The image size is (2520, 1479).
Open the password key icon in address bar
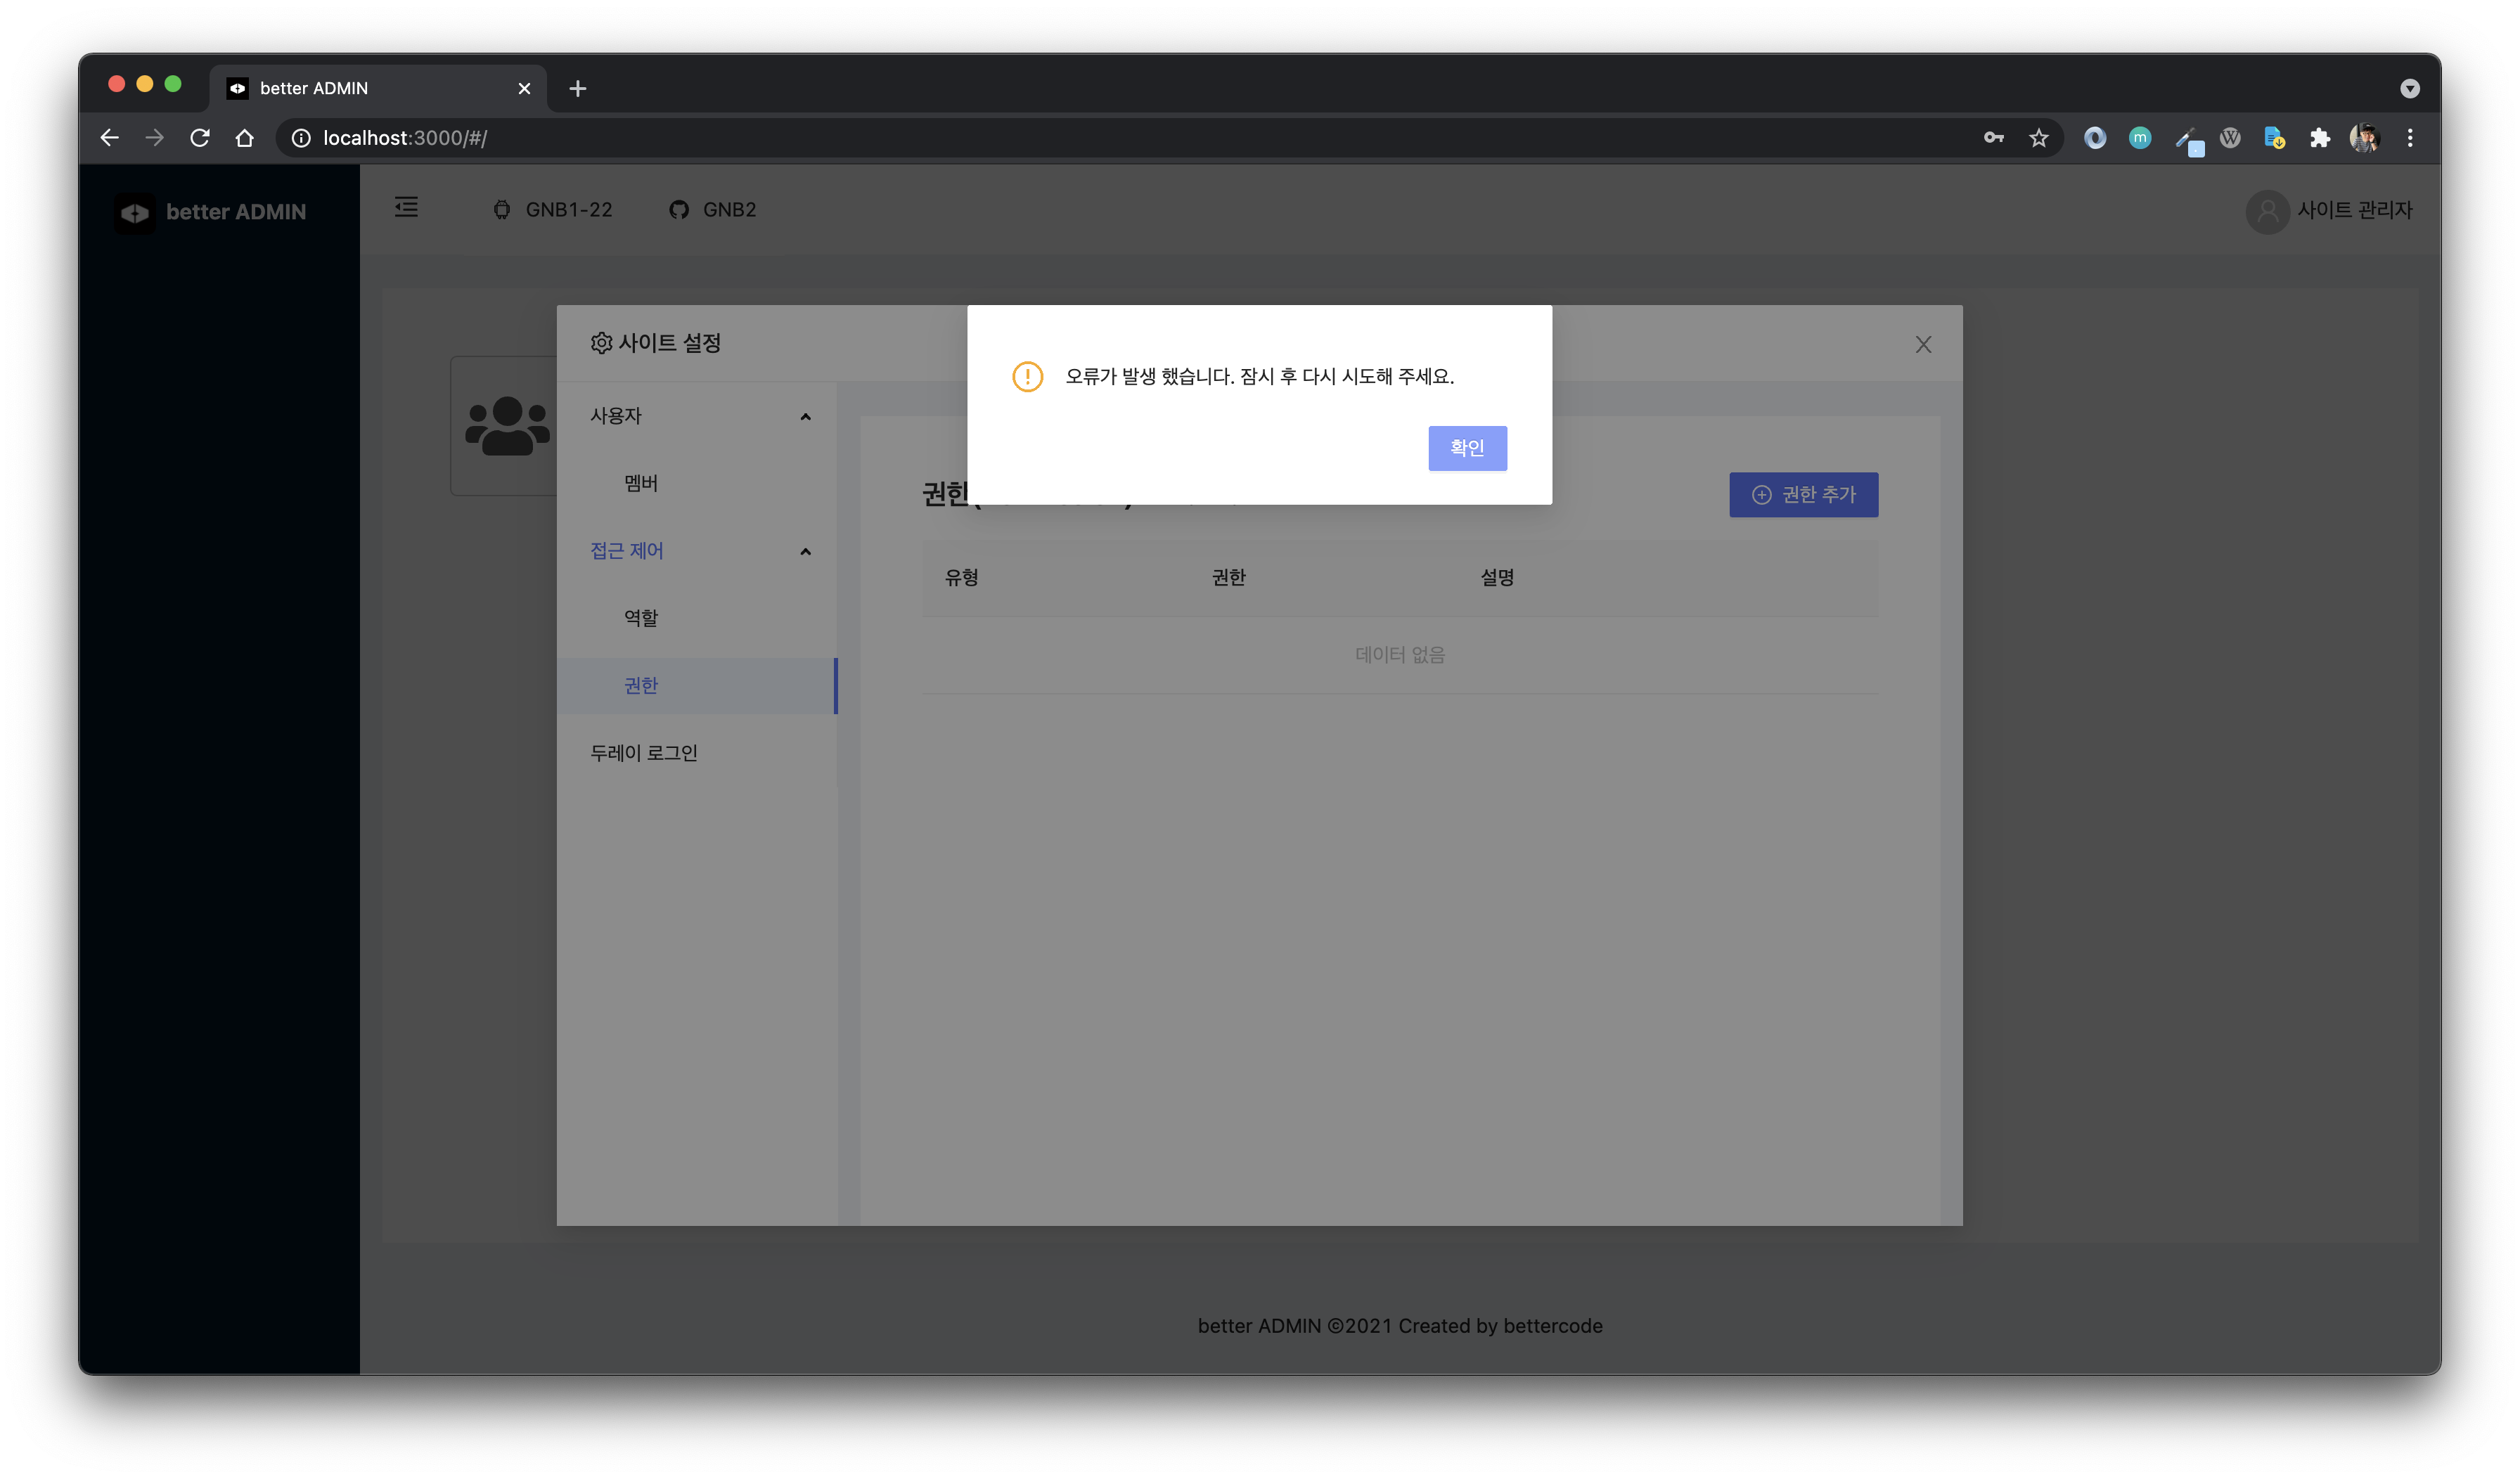1993,137
